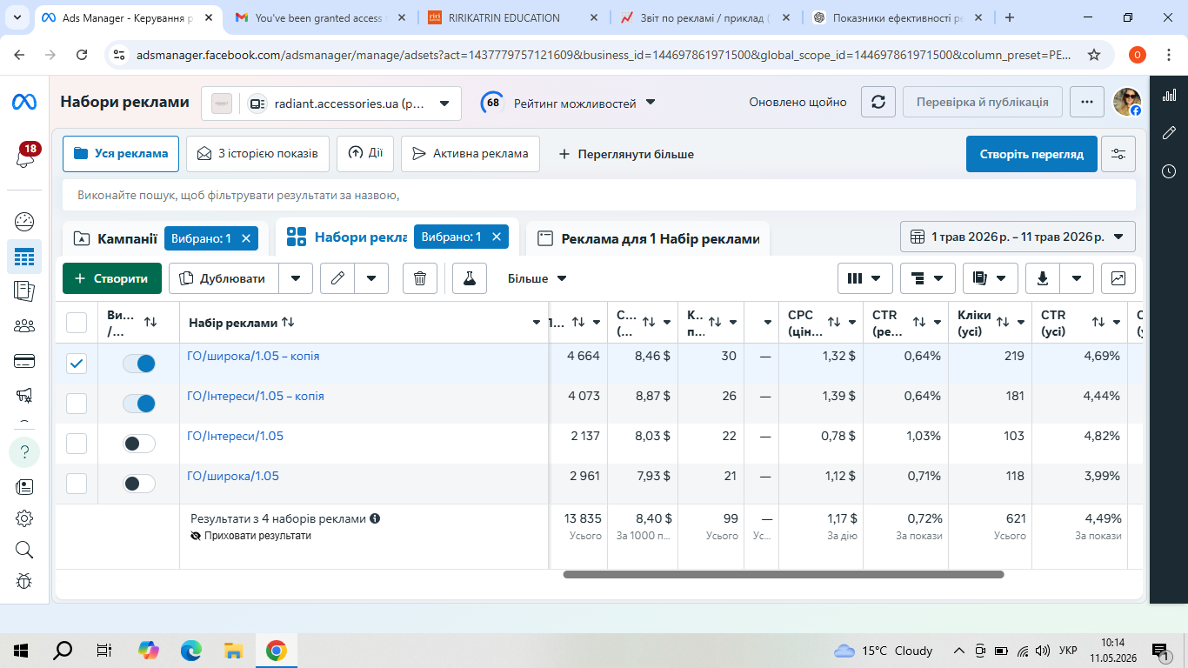Turn off ГО/широка/1.05 – копія toggle
Image resolution: width=1188 pixels, height=668 pixels.
click(139, 364)
